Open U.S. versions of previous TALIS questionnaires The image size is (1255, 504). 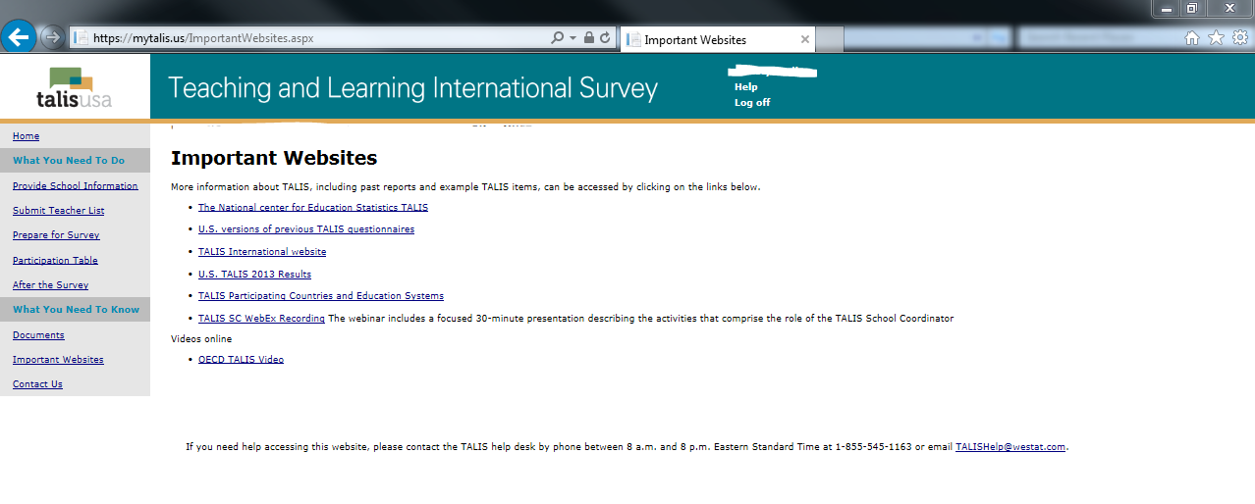click(x=306, y=229)
